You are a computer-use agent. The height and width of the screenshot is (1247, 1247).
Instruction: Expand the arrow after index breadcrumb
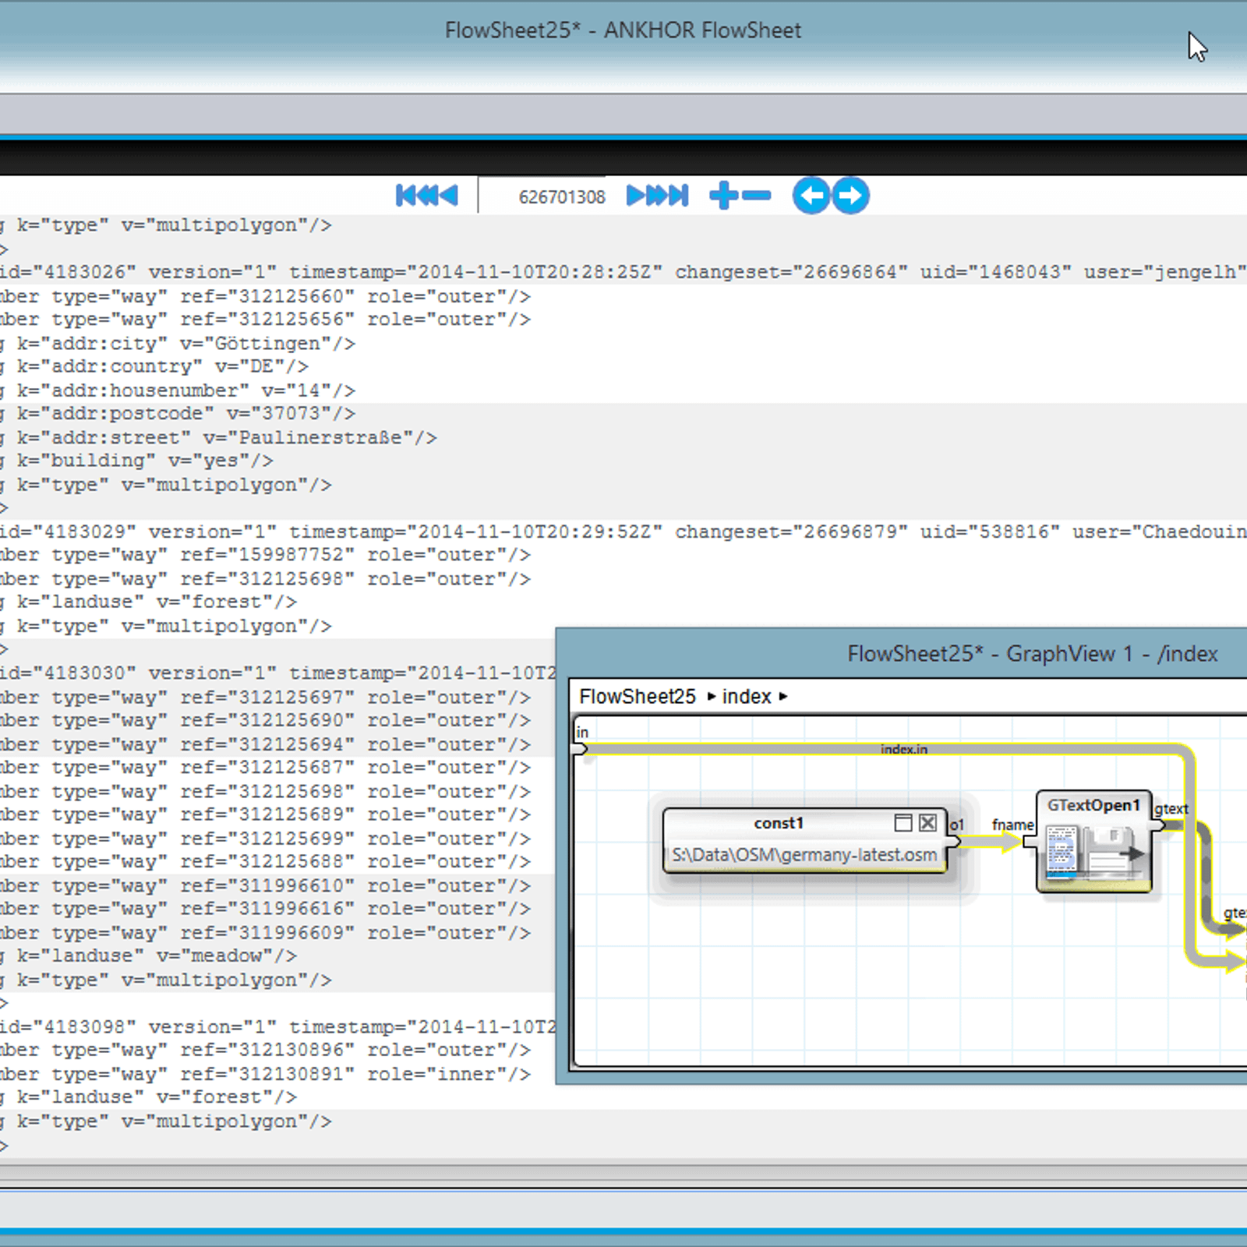click(782, 696)
